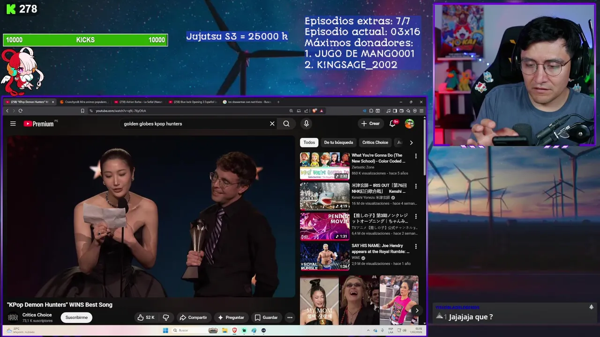Open YouTube notifications bell
The image size is (600, 337).
point(392,124)
